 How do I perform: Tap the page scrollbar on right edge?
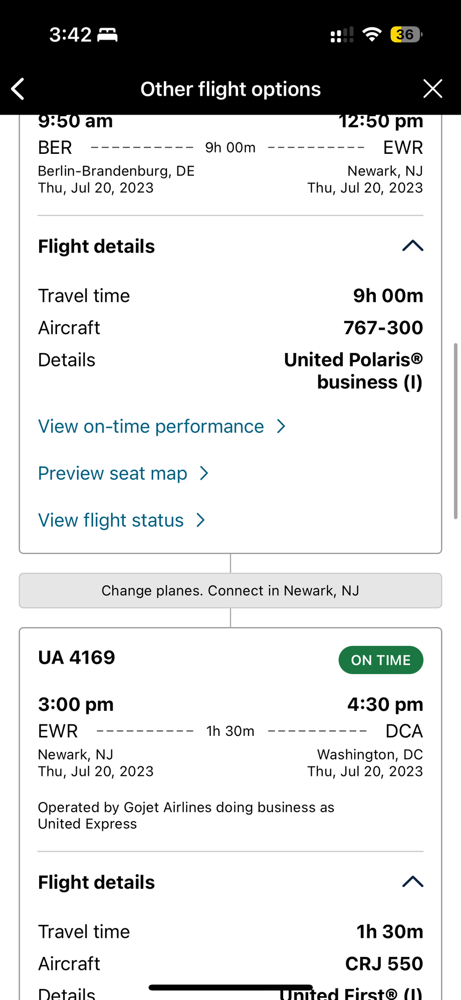tap(455, 431)
